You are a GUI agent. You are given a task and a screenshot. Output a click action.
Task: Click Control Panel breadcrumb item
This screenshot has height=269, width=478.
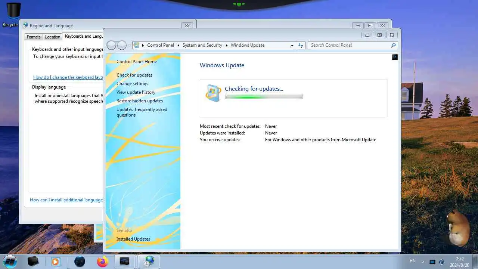(161, 45)
